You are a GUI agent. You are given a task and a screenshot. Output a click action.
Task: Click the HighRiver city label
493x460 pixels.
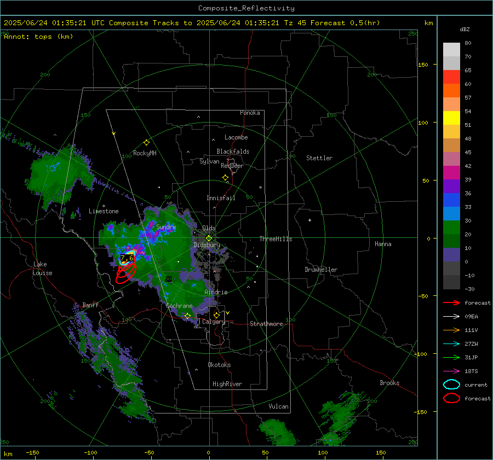227,384
